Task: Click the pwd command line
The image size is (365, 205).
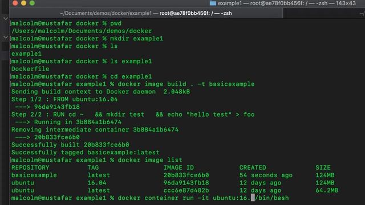Action: (x=66, y=23)
